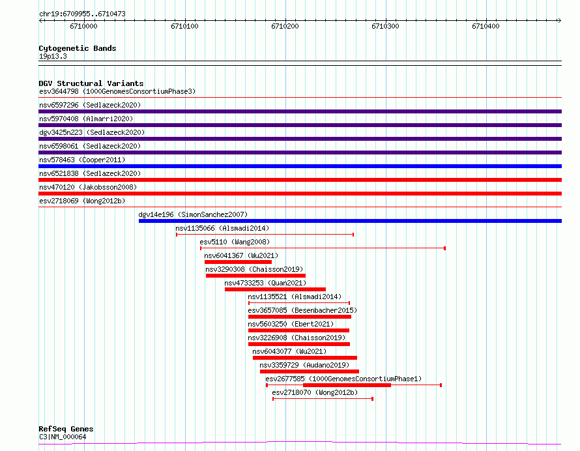580x451 pixels.
Task: Open the C3|NM_000064 gene label
Action: click(x=63, y=437)
